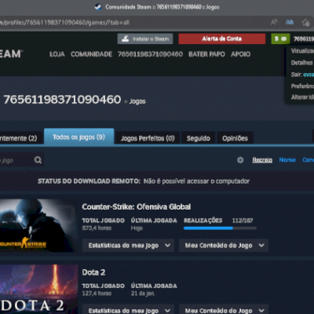Select Sair entry in account dropdown
Image resolution: width=314 pixels, height=314 pixels.
point(302,75)
